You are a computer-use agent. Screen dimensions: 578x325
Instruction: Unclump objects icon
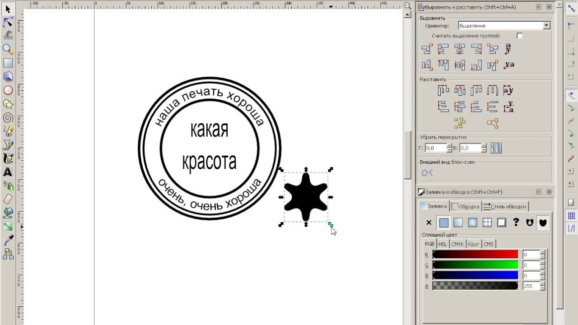click(x=492, y=123)
